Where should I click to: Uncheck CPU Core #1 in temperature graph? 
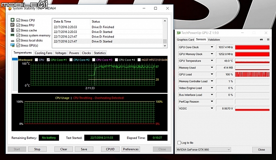coord(48,60)
